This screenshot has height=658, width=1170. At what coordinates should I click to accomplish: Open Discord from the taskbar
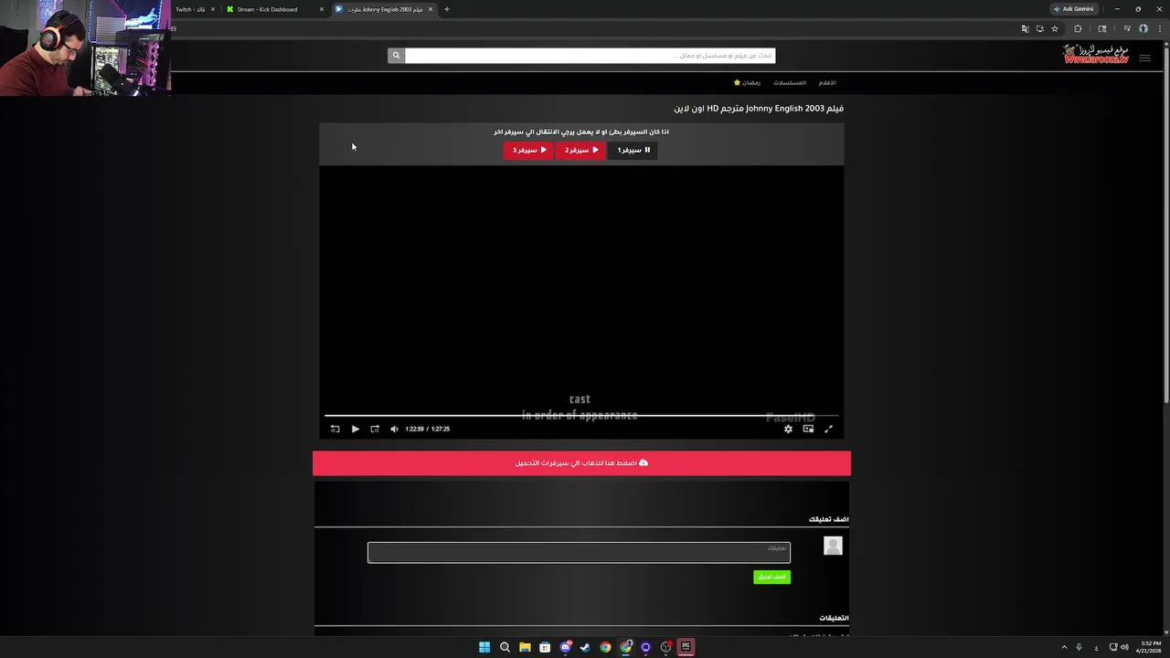566,647
